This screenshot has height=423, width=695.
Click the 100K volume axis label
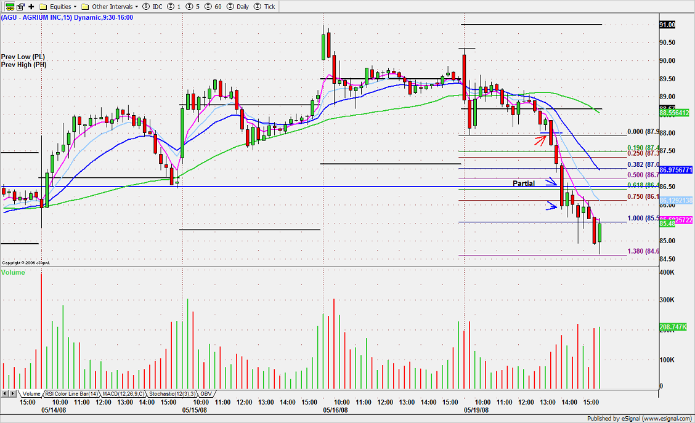click(667, 360)
